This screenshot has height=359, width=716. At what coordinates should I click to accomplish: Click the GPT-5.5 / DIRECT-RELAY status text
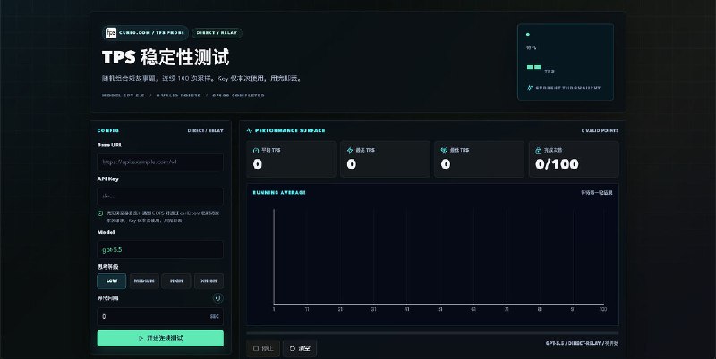click(583, 344)
